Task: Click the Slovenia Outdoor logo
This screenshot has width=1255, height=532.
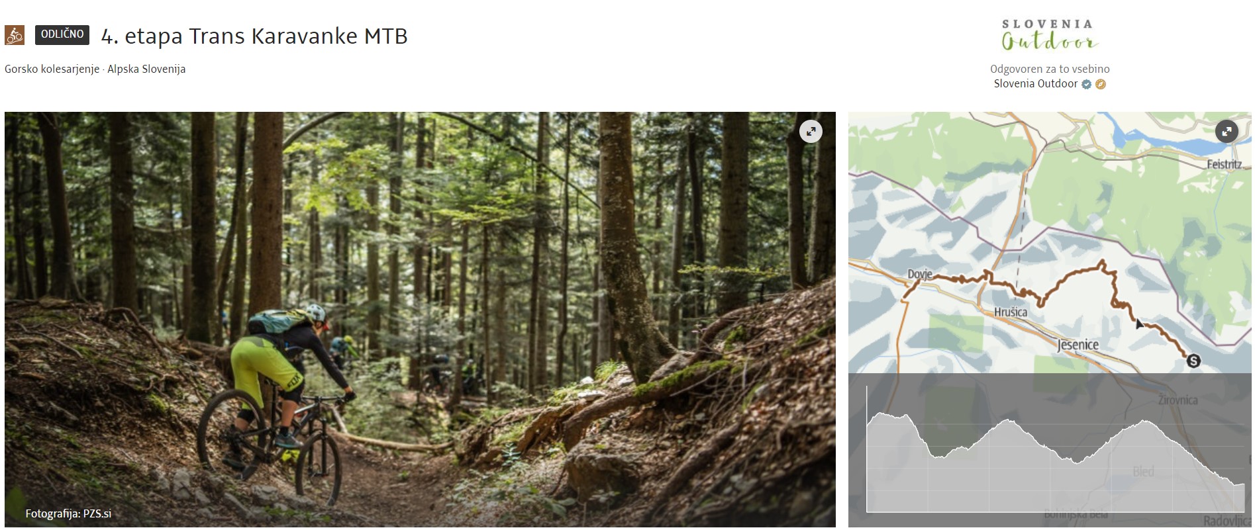Action: pos(1049,35)
